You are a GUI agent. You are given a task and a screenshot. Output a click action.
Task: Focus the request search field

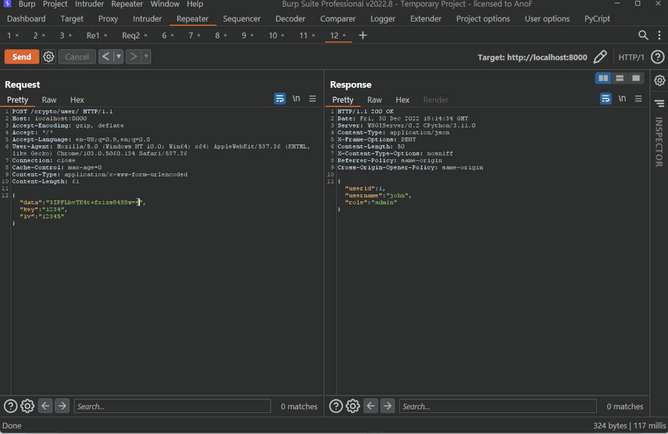point(173,406)
